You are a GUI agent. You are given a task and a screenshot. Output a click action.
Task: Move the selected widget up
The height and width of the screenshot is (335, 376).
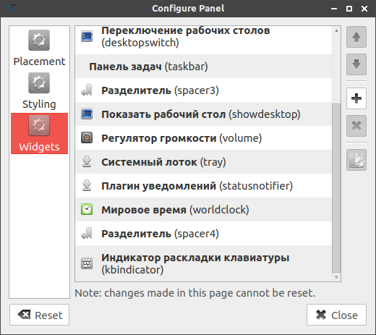(x=356, y=37)
